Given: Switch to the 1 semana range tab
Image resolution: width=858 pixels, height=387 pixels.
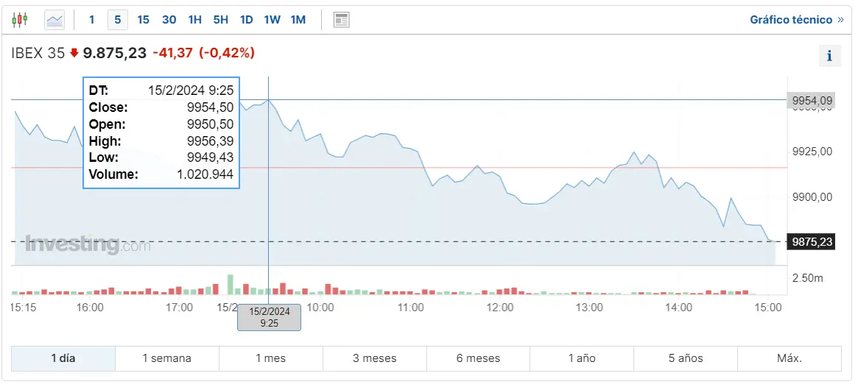Looking at the screenshot, I should [166, 358].
